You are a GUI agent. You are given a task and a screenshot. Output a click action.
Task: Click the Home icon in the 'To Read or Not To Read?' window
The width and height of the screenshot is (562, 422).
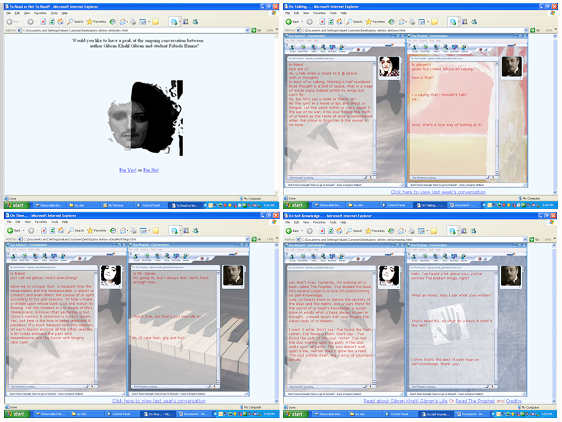[x=60, y=21]
